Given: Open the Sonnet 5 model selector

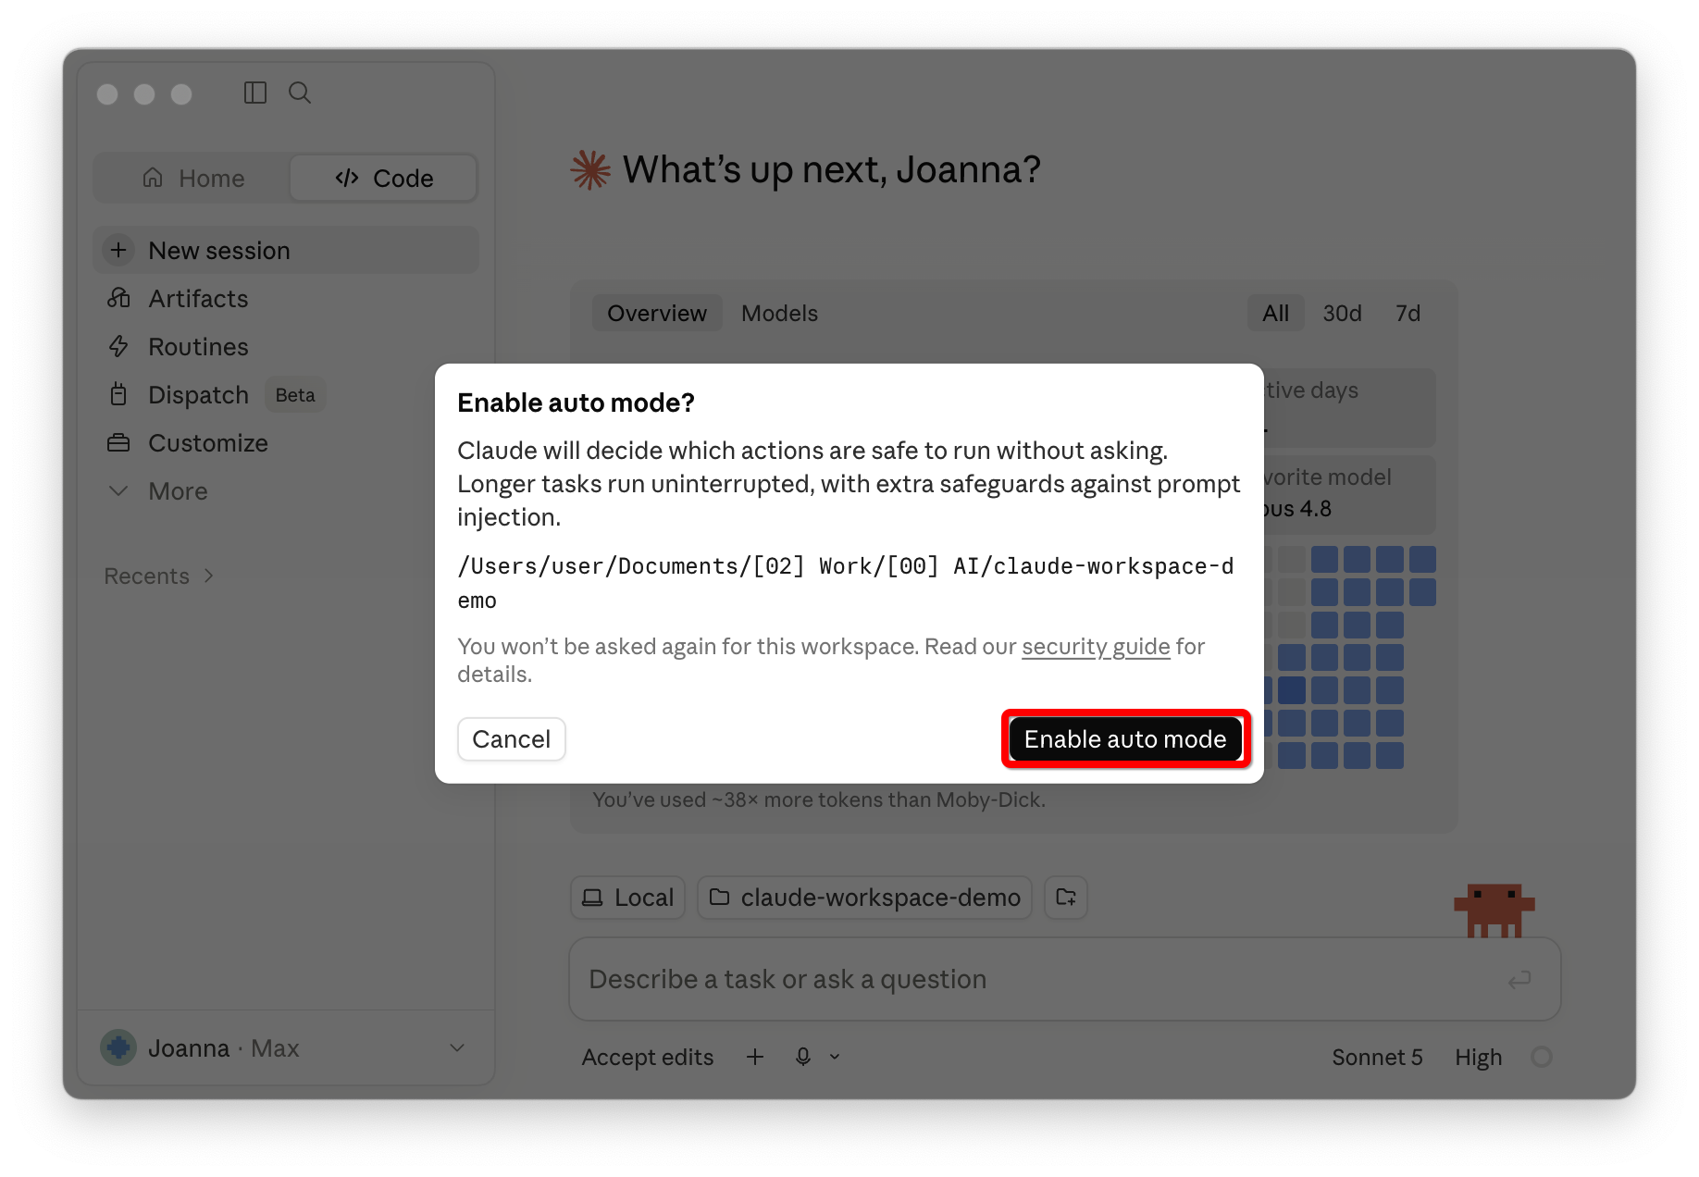Looking at the screenshot, I should (x=1377, y=1057).
